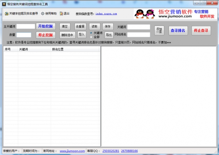219x155 pixels.
Task: Click the 去重复 button
Action: click(x=80, y=27)
